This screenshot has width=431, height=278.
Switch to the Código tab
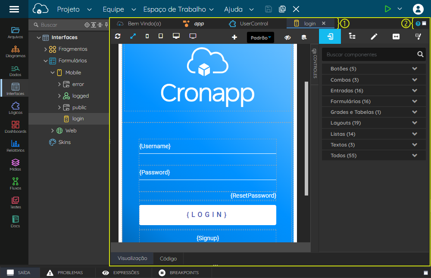[x=168, y=259]
